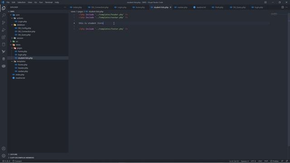Click the errors and warnings status indicator
This screenshot has height=163, width=290.
6,161
